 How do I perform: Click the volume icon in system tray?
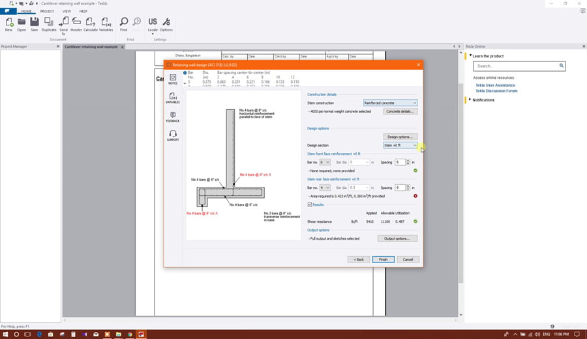[537, 334]
